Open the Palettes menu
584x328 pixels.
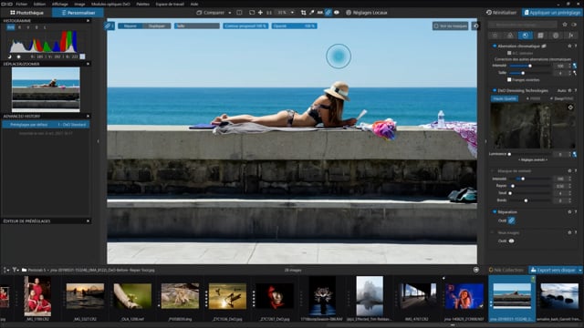tap(142, 4)
